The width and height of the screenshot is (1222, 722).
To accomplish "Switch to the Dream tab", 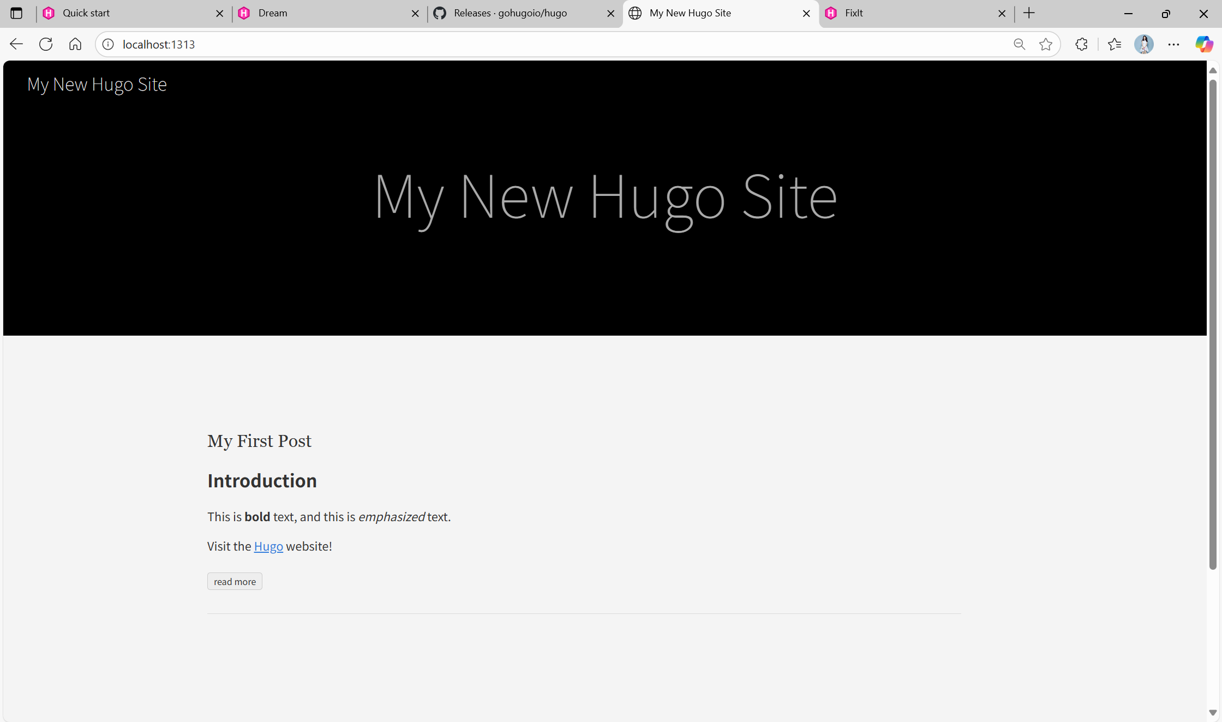I will [x=330, y=13].
